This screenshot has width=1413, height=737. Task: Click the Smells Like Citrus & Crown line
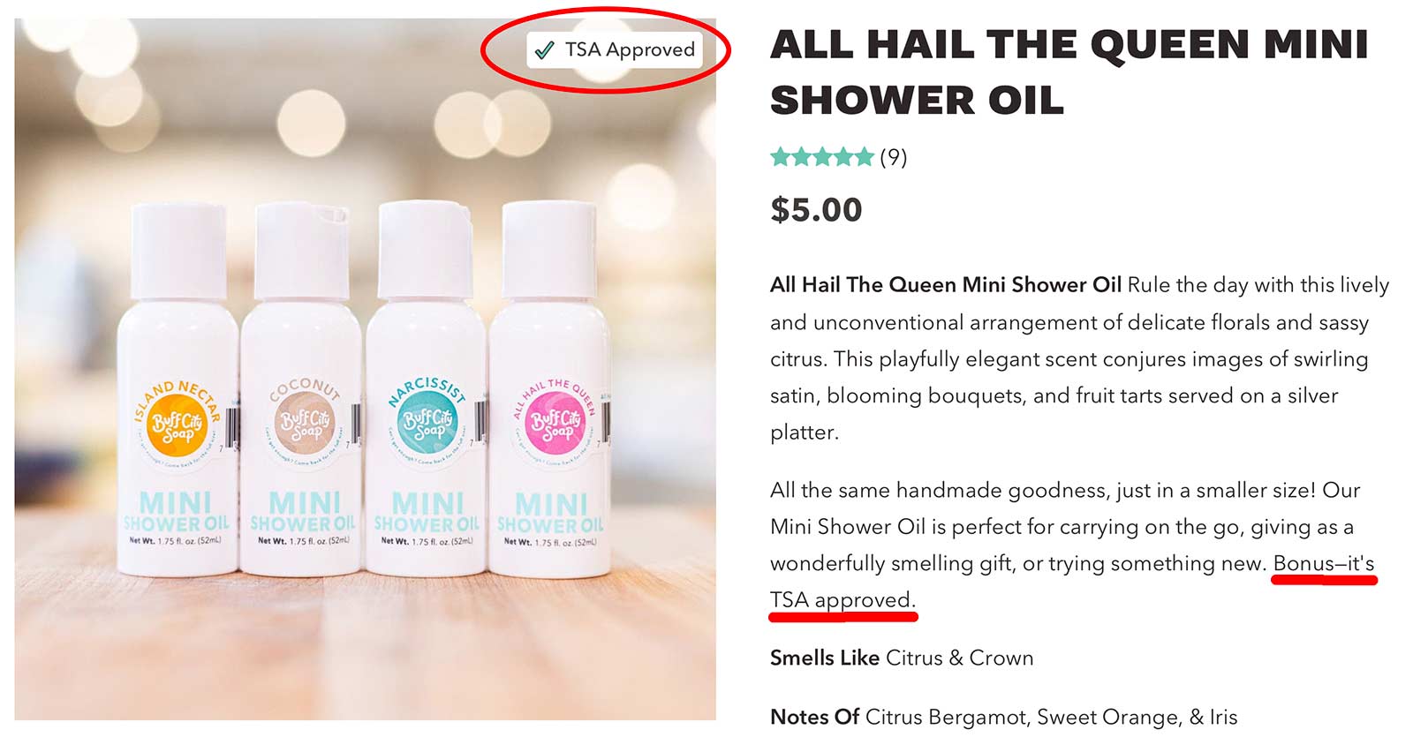click(902, 658)
